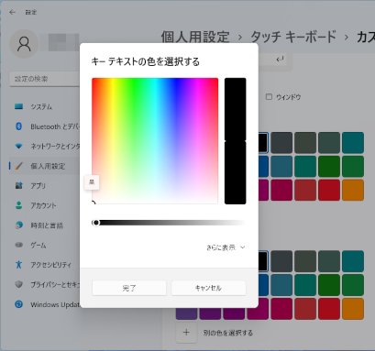
Task: Toggle the ウィンドウ checkbox
Action: (269, 97)
